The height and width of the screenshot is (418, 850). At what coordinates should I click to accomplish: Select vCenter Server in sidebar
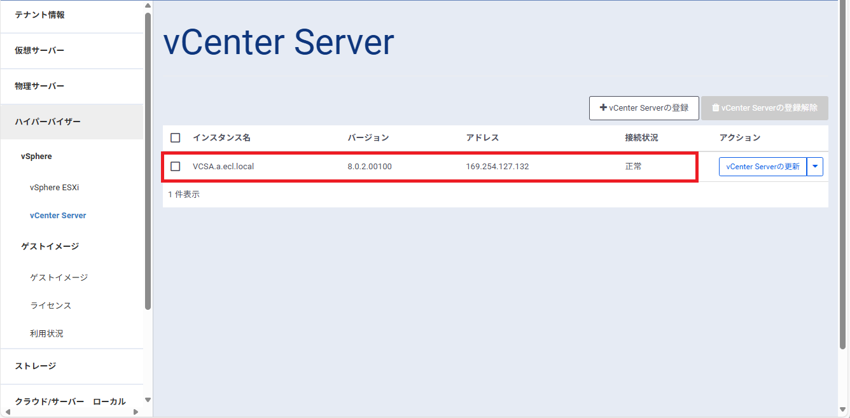(58, 216)
